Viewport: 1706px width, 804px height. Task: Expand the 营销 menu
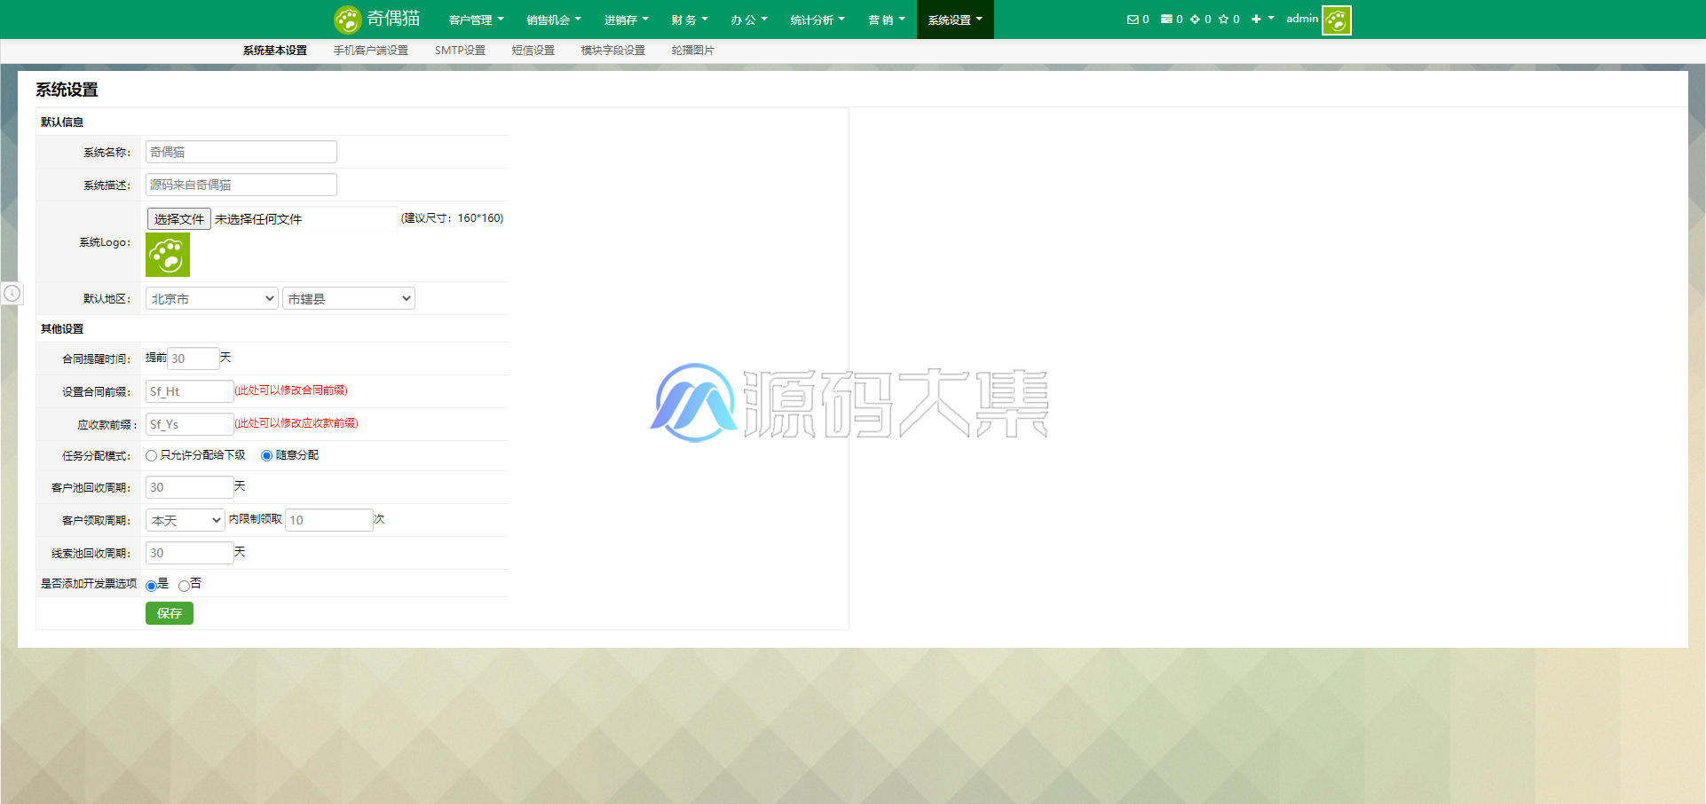[887, 20]
